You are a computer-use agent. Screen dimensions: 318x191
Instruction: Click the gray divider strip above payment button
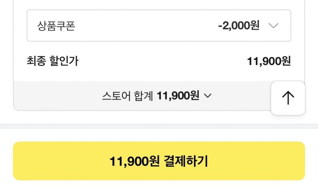pos(159,126)
